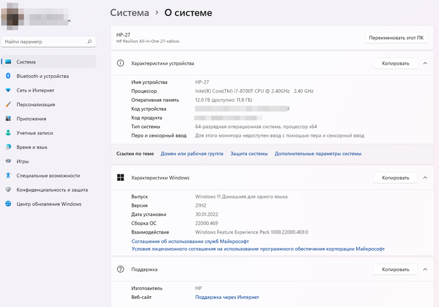Image resolution: width=439 pixels, height=307 pixels.
Task: Click Система in the breadcrumb
Action: pyautogui.click(x=129, y=13)
